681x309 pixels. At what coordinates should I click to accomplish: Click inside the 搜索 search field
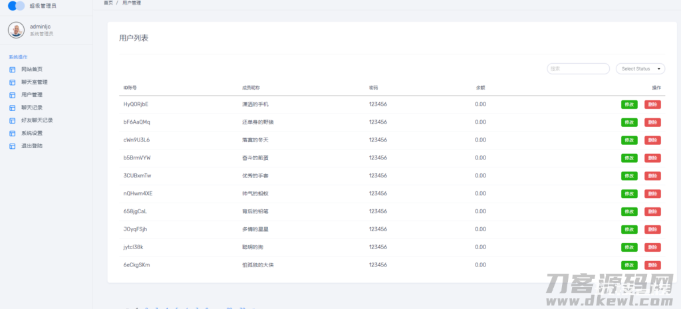pyautogui.click(x=578, y=68)
